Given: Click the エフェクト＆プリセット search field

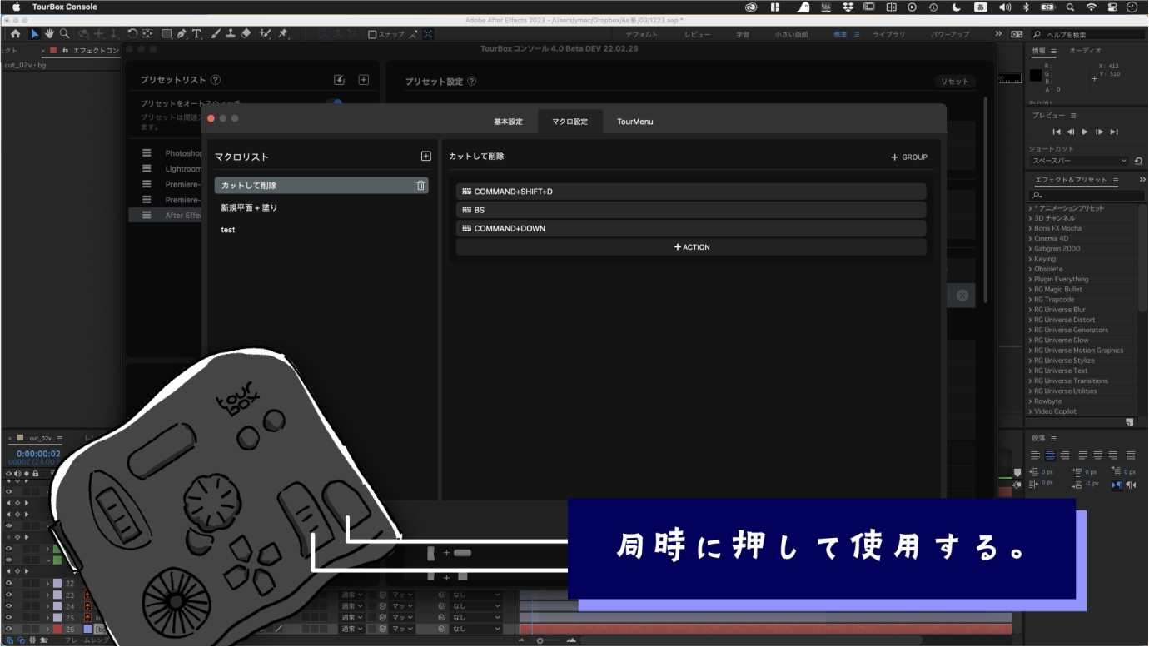Looking at the screenshot, I should [1087, 195].
